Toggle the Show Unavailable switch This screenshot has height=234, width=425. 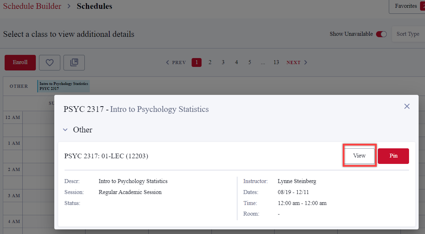pos(381,34)
